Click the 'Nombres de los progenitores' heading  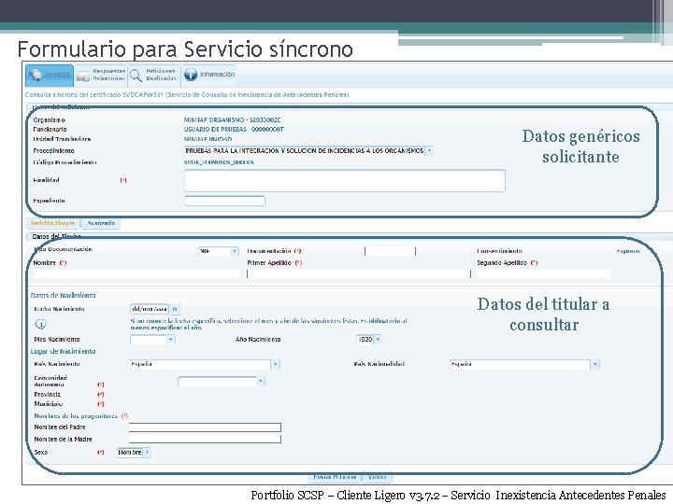click(x=76, y=416)
